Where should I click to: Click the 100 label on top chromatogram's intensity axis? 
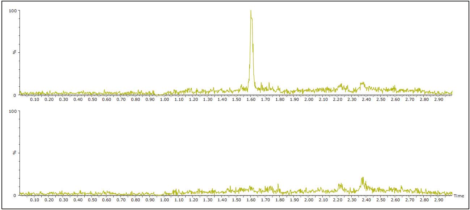coord(13,10)
